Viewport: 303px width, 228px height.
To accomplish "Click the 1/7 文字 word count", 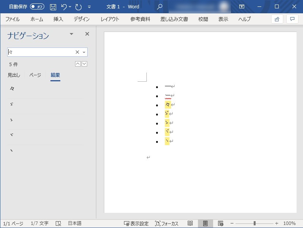I will (x=39, y=223).
